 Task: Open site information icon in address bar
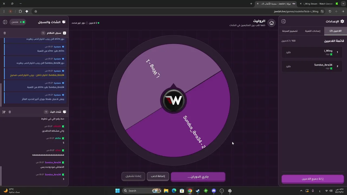(322, 11)
